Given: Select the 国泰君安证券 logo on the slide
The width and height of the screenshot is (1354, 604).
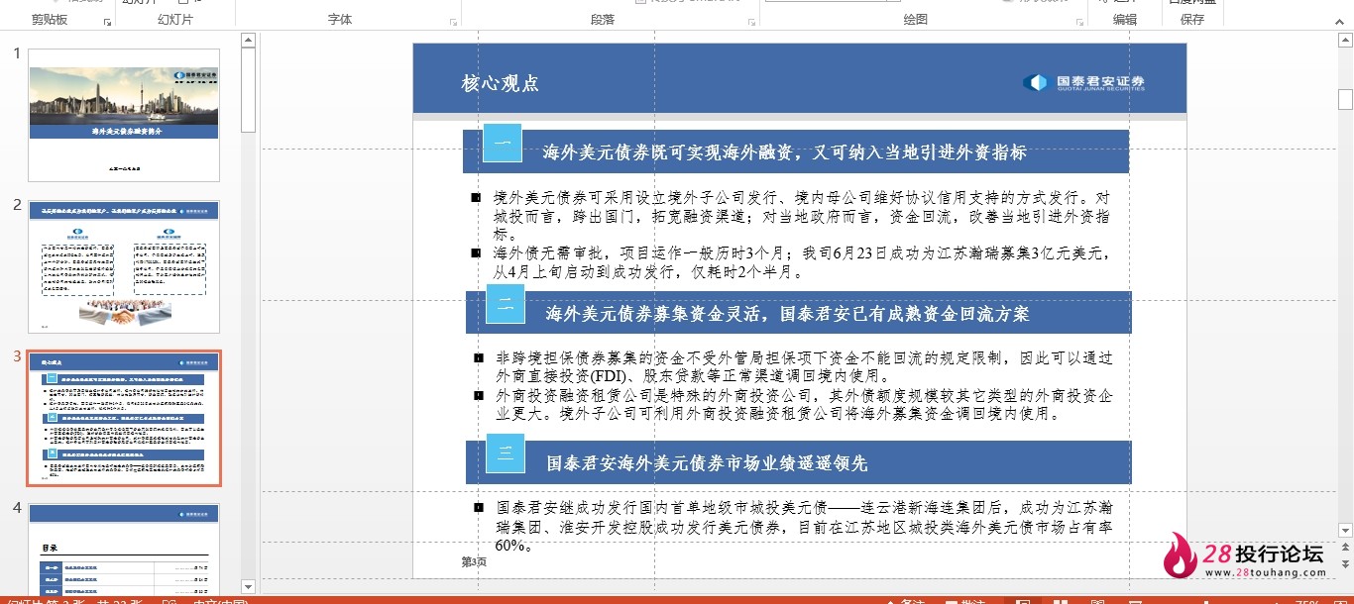Looking at the screenshot, I should (1083, 83).
